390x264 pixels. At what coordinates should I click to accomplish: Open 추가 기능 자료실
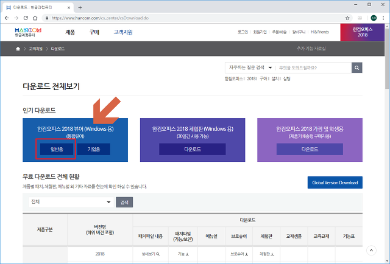[x=311, y=49]
